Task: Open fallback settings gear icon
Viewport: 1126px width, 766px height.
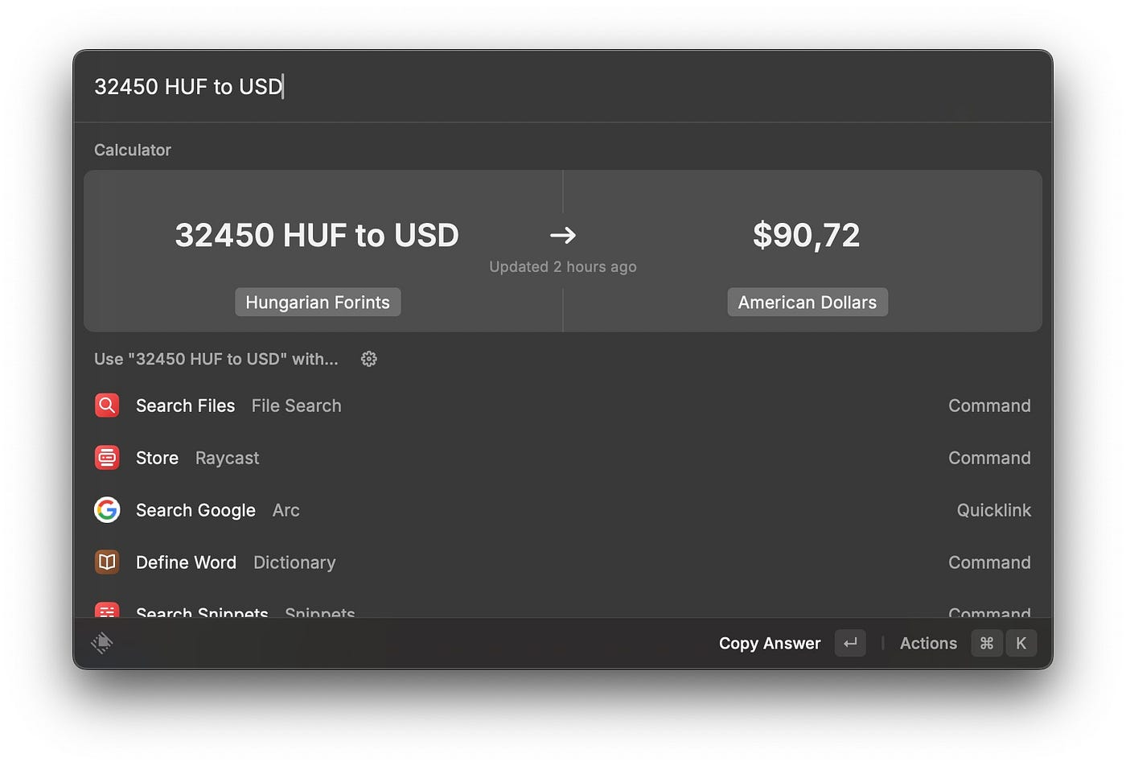Action: [x=369, y=359]
